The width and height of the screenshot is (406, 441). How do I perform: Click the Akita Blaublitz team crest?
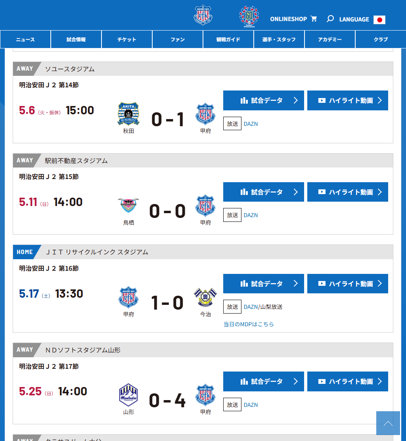[x=128, y=114]
